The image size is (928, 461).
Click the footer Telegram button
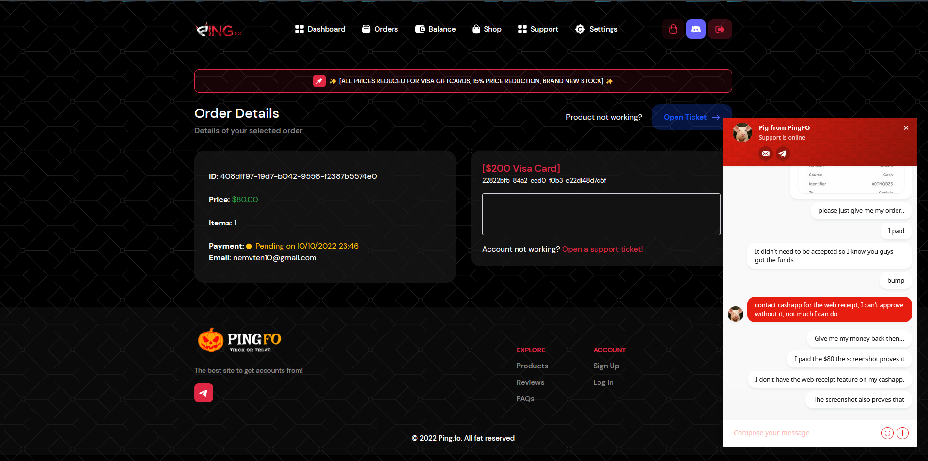204,393
